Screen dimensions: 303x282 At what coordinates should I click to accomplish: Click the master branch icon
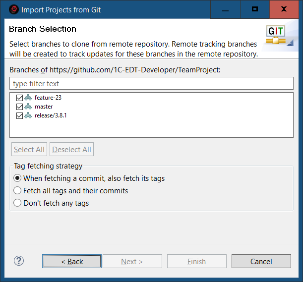(x=28, y=107)
